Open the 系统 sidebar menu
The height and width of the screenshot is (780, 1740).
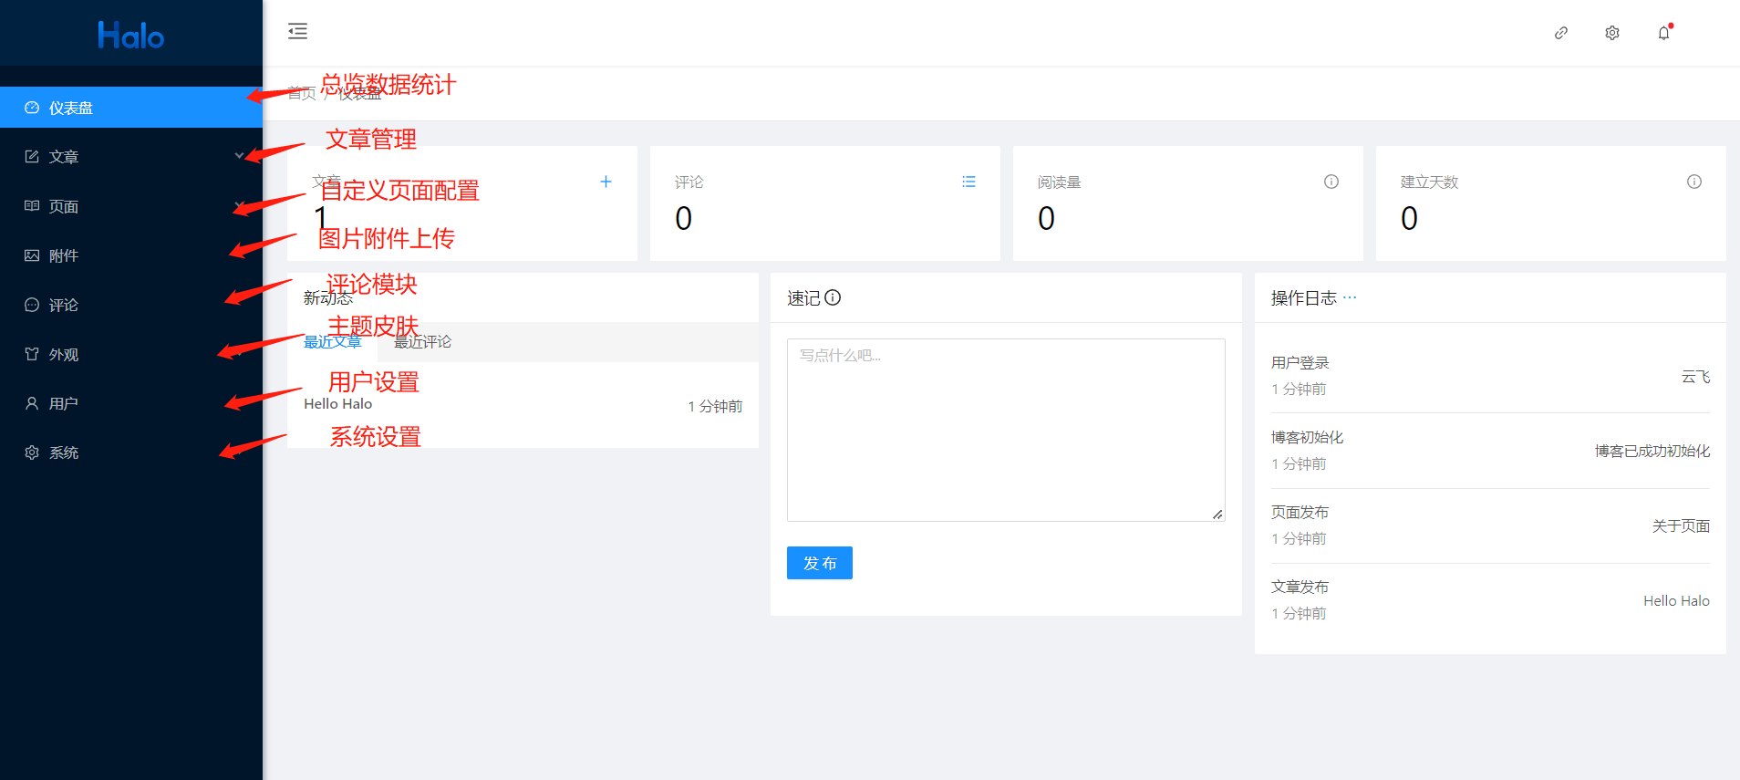[x=64, y=452]
